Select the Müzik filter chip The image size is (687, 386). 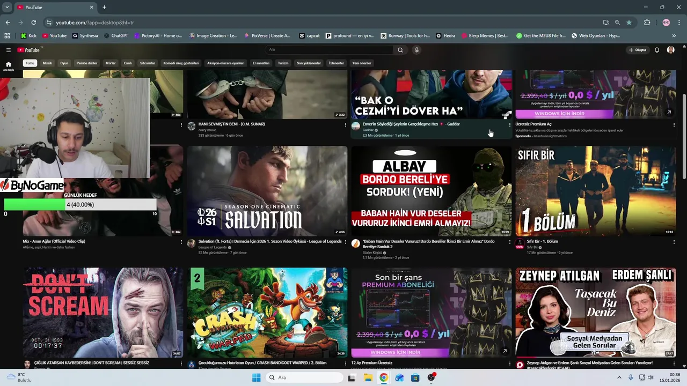pos(47,63)
